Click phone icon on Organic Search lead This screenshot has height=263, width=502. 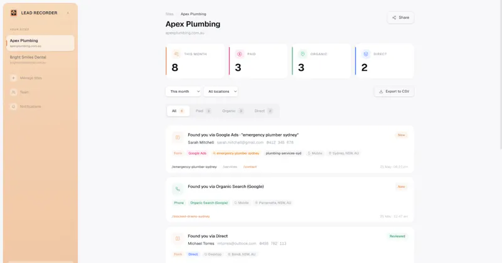[x=178, y=189]
